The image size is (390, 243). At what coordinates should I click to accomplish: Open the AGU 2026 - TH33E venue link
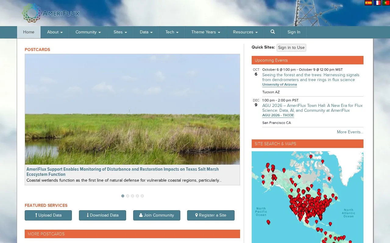278,115
